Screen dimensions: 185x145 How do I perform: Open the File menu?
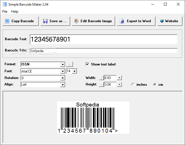point(5,12)
